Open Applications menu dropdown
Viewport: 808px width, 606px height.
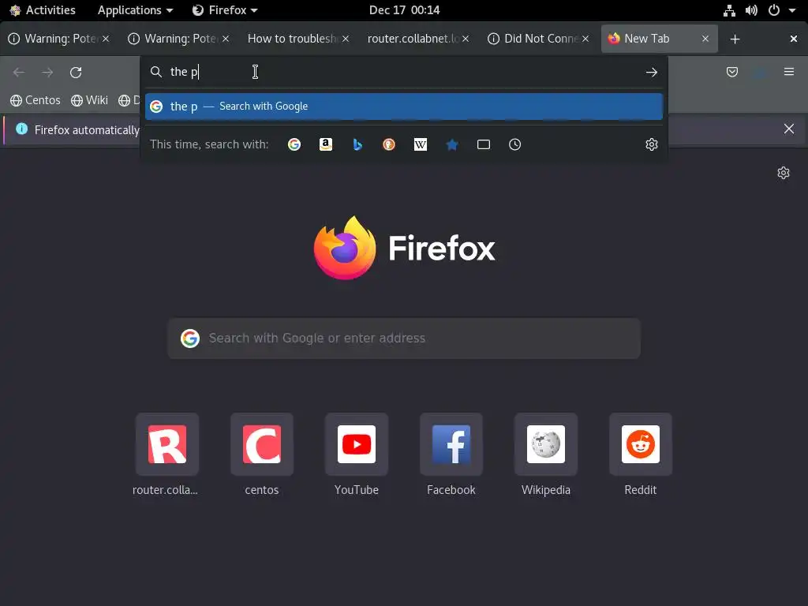(135, 10)
